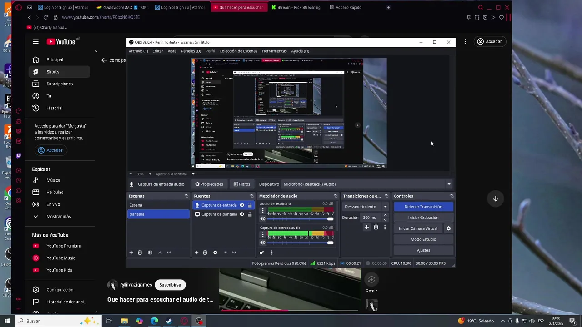
Task: Go to next Short with down arrow
Action: (x=496, y=199)
